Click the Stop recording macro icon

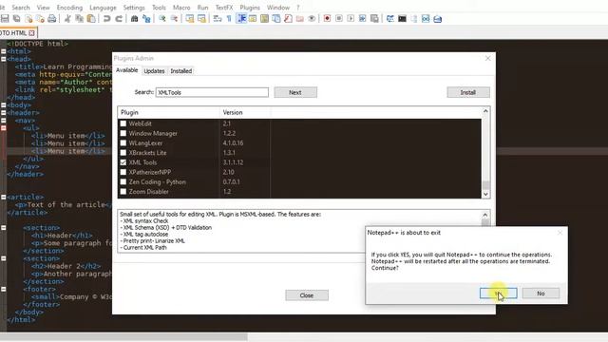coord(339,19)
